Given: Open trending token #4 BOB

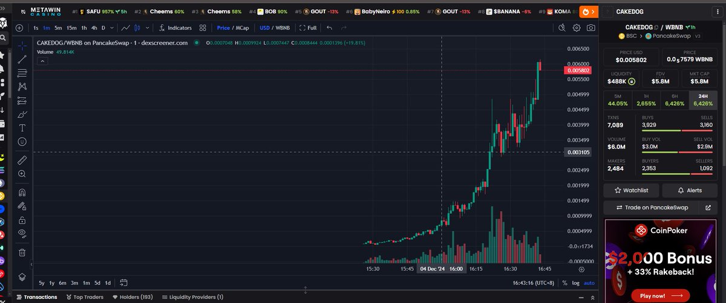Looking at the screenshot, I should coord(268,11).
